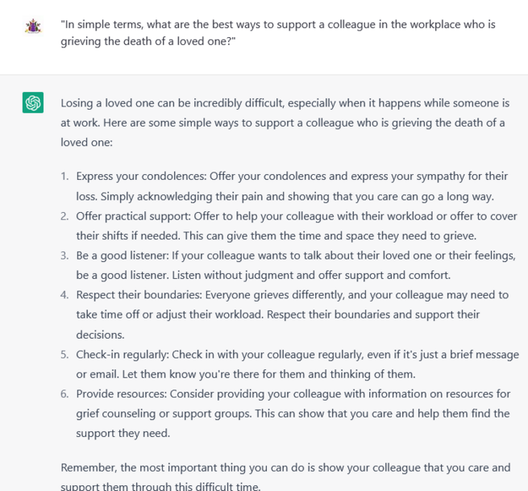
Task: Click the 'Provide resources' heading text
Action: [x=122, y=394]
